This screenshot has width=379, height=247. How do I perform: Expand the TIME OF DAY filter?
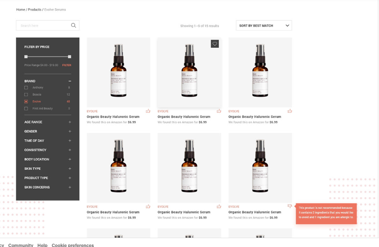(x=70, y=141)
